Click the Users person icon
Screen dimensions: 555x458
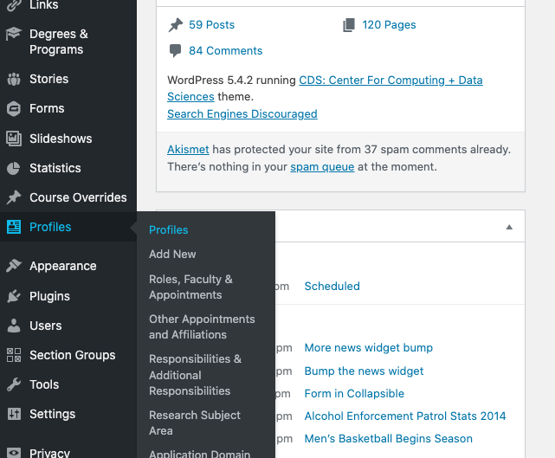(14, 326)
